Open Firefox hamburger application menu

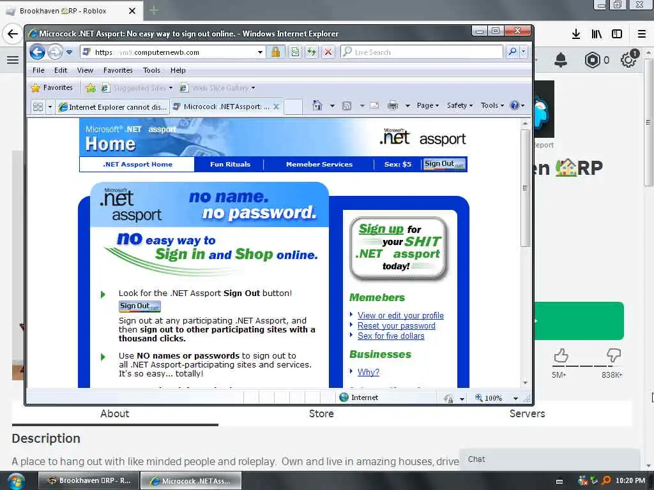coord(642,34)
